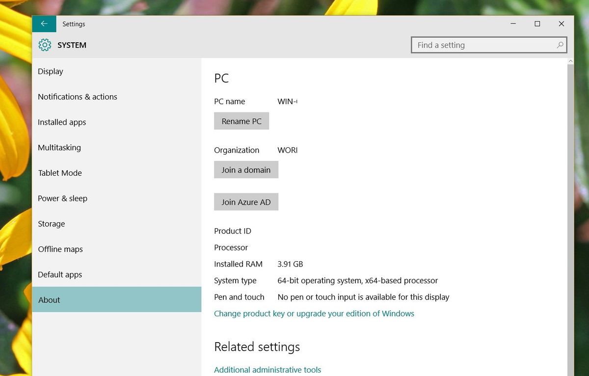Viewport: 589px width, 376px height.
Task: Maximize the Settings window
Action: tap(537, 24)
